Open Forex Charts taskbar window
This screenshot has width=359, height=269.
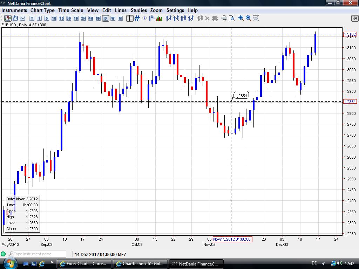(x=84, y=264)
